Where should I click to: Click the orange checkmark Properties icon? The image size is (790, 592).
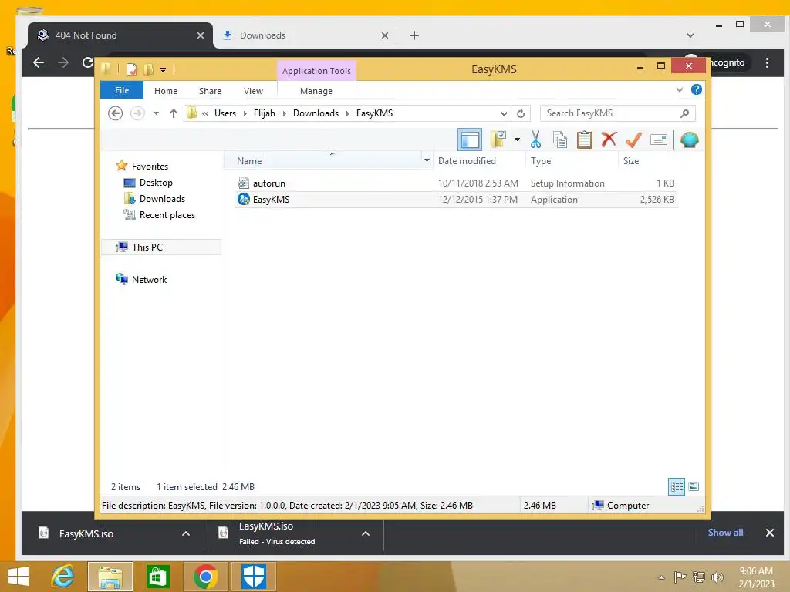(x=633, y=140)
